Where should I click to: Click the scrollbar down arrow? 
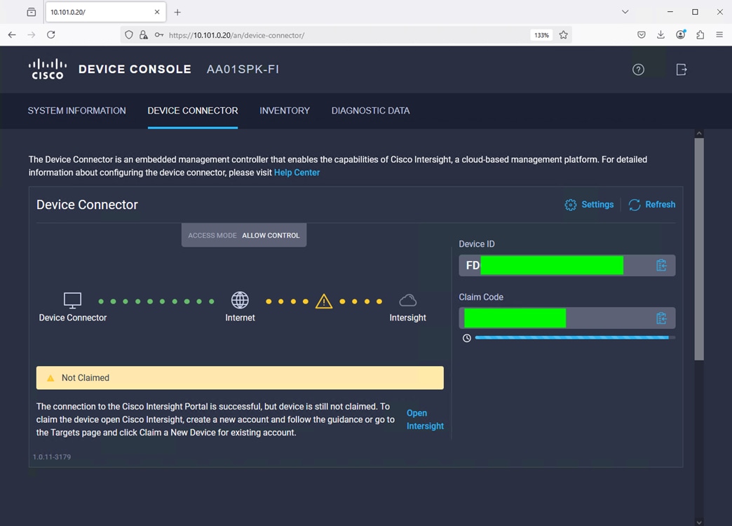(x=699, y=522)
